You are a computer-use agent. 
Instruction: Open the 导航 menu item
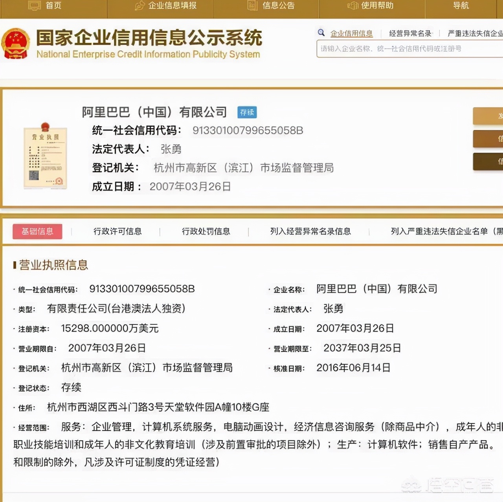point(460,5)
